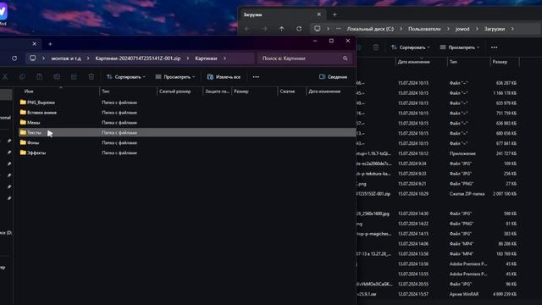Click the Share icon in front toolbar
This screenshot has height=305, width=542.
tap(74, 77)
